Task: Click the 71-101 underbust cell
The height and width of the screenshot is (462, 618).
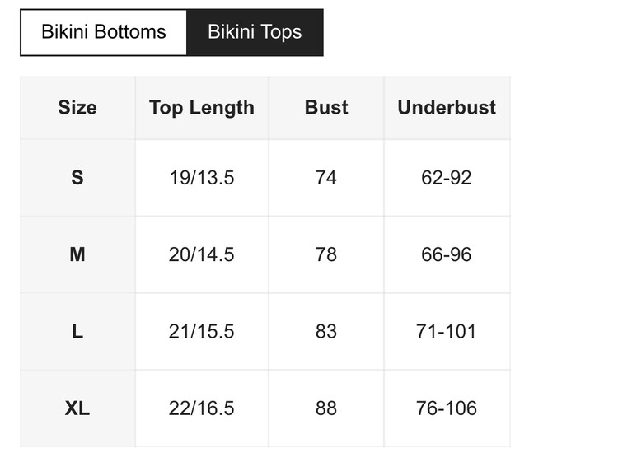Action: pos(447,331)
